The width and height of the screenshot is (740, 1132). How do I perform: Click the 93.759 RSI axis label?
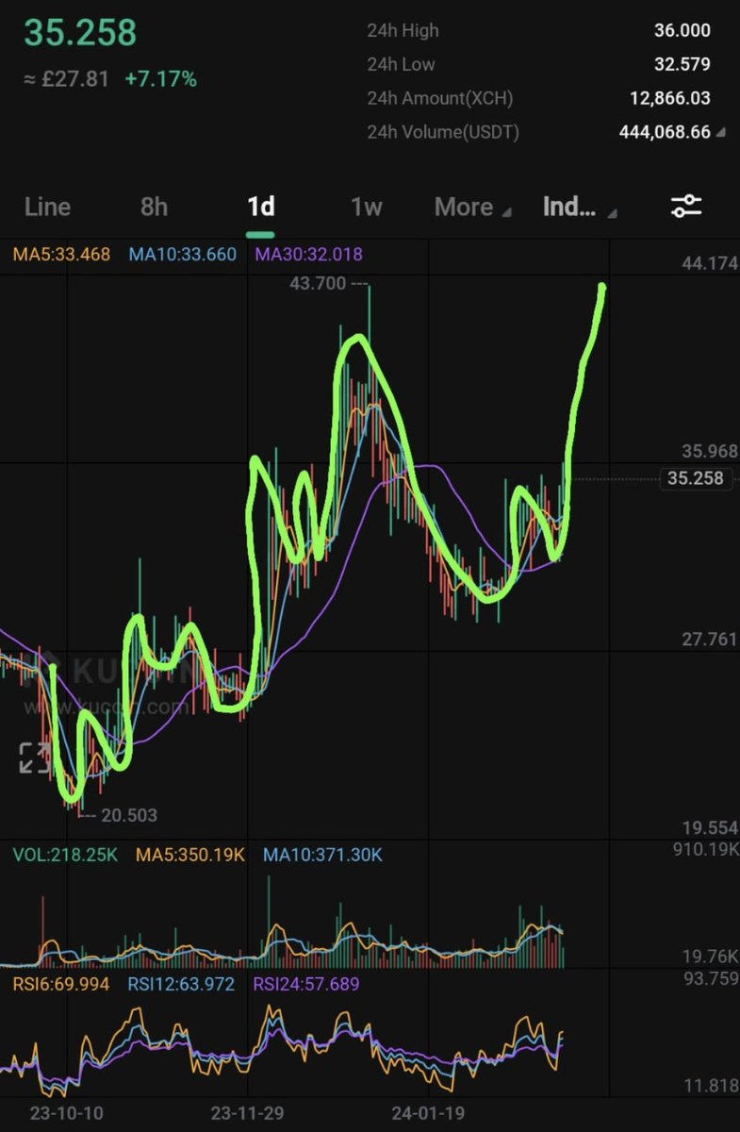(x=709, y=977)
